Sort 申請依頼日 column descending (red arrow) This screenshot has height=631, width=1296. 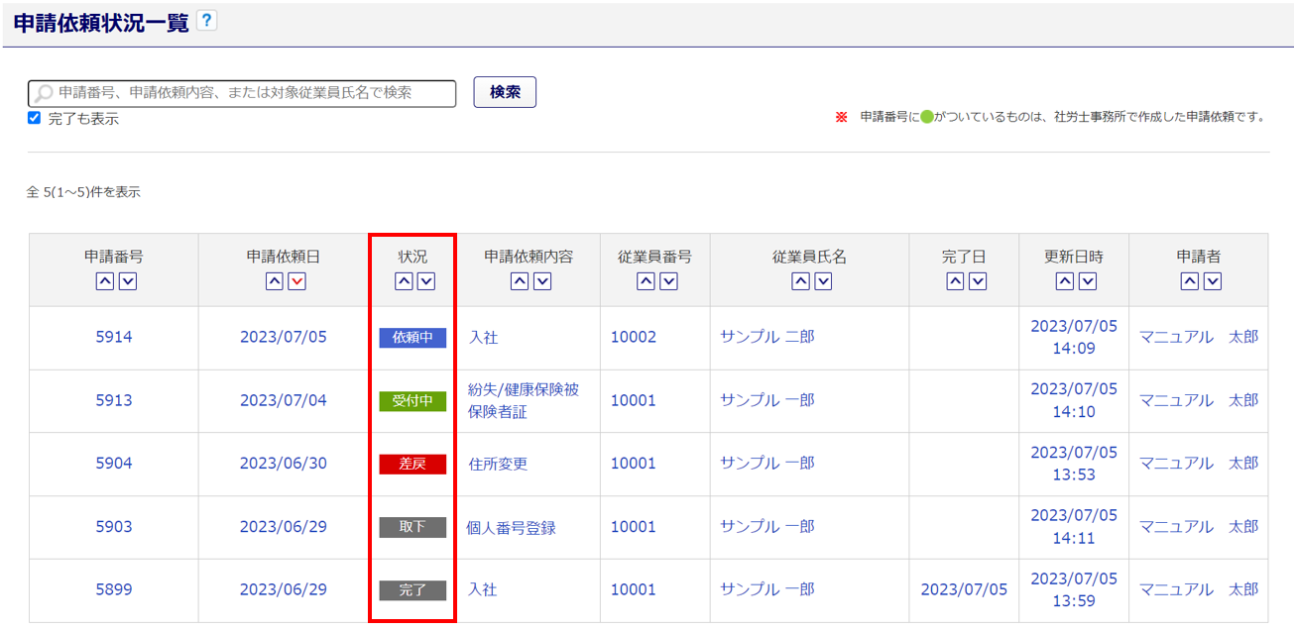(x=297, y=281)
